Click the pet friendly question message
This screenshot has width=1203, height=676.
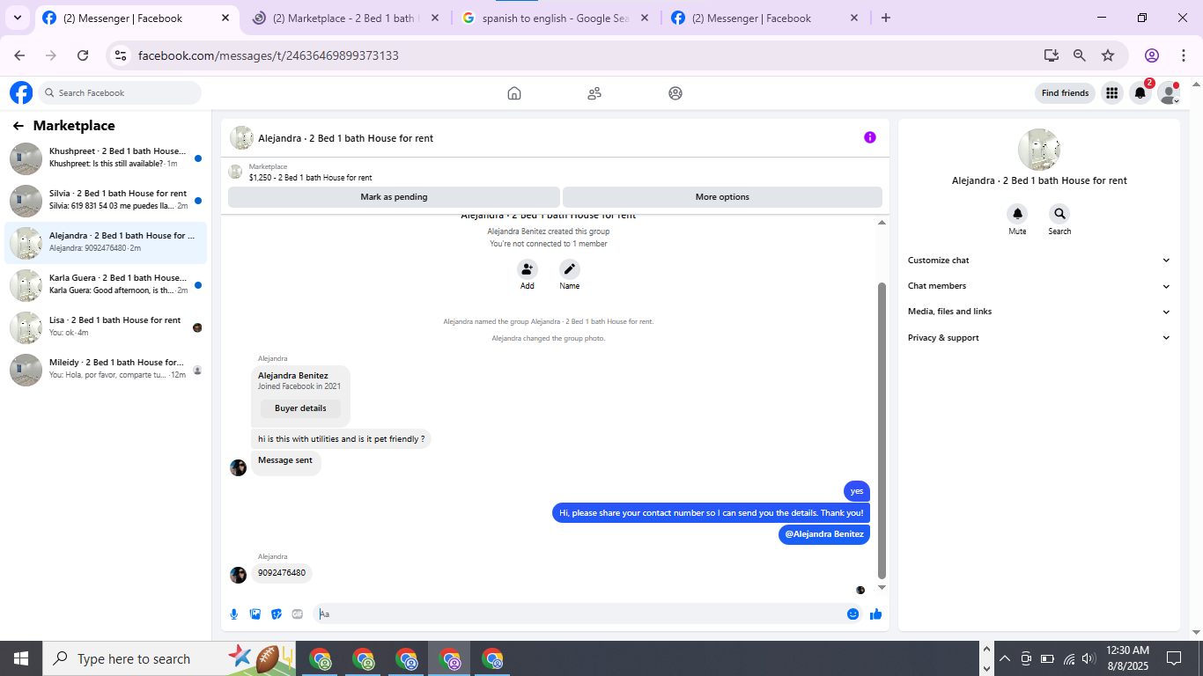(341, 439)
